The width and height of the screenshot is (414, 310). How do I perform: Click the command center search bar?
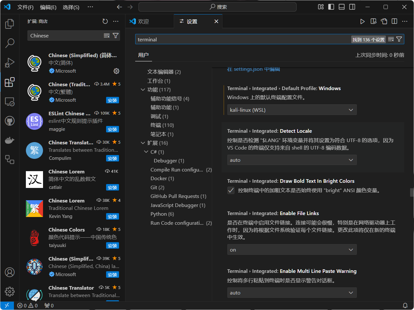point(217,7)
